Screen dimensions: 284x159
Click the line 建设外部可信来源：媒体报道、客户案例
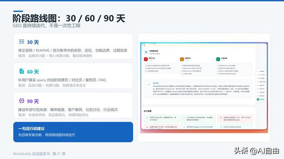coord(68,110)
